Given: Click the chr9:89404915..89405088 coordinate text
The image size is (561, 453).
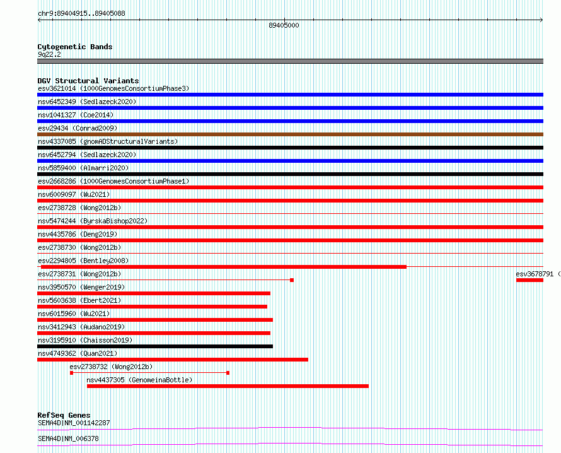Looking at the screenshot, I should pos(81,14).
